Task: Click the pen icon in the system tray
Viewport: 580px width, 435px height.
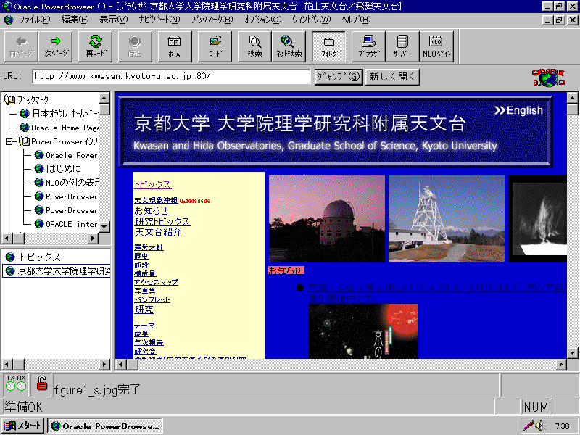Action: (528, 426)
